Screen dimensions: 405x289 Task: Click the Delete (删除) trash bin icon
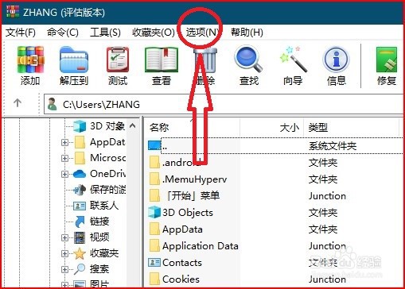coord(205,60)
